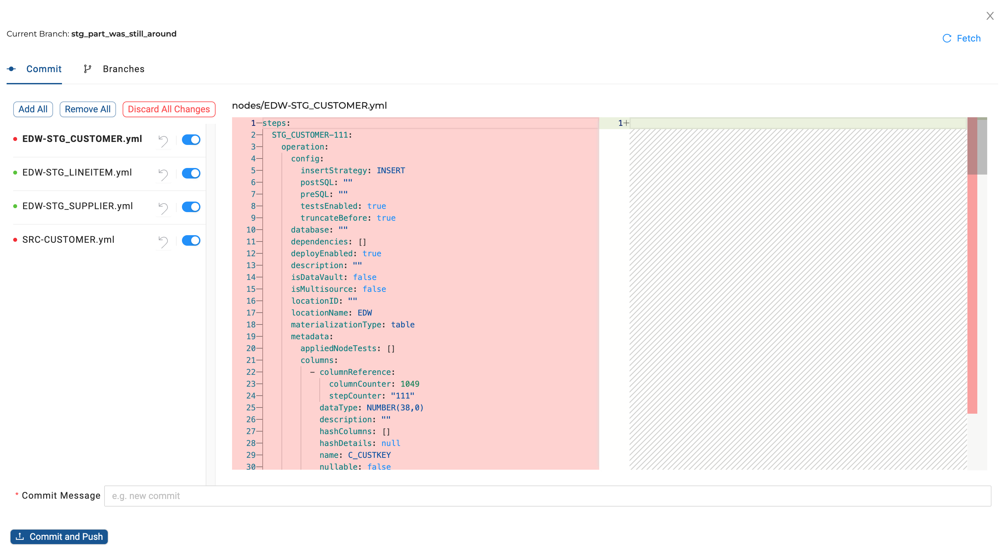Click the commit node icon by Commit

point(11,69)
